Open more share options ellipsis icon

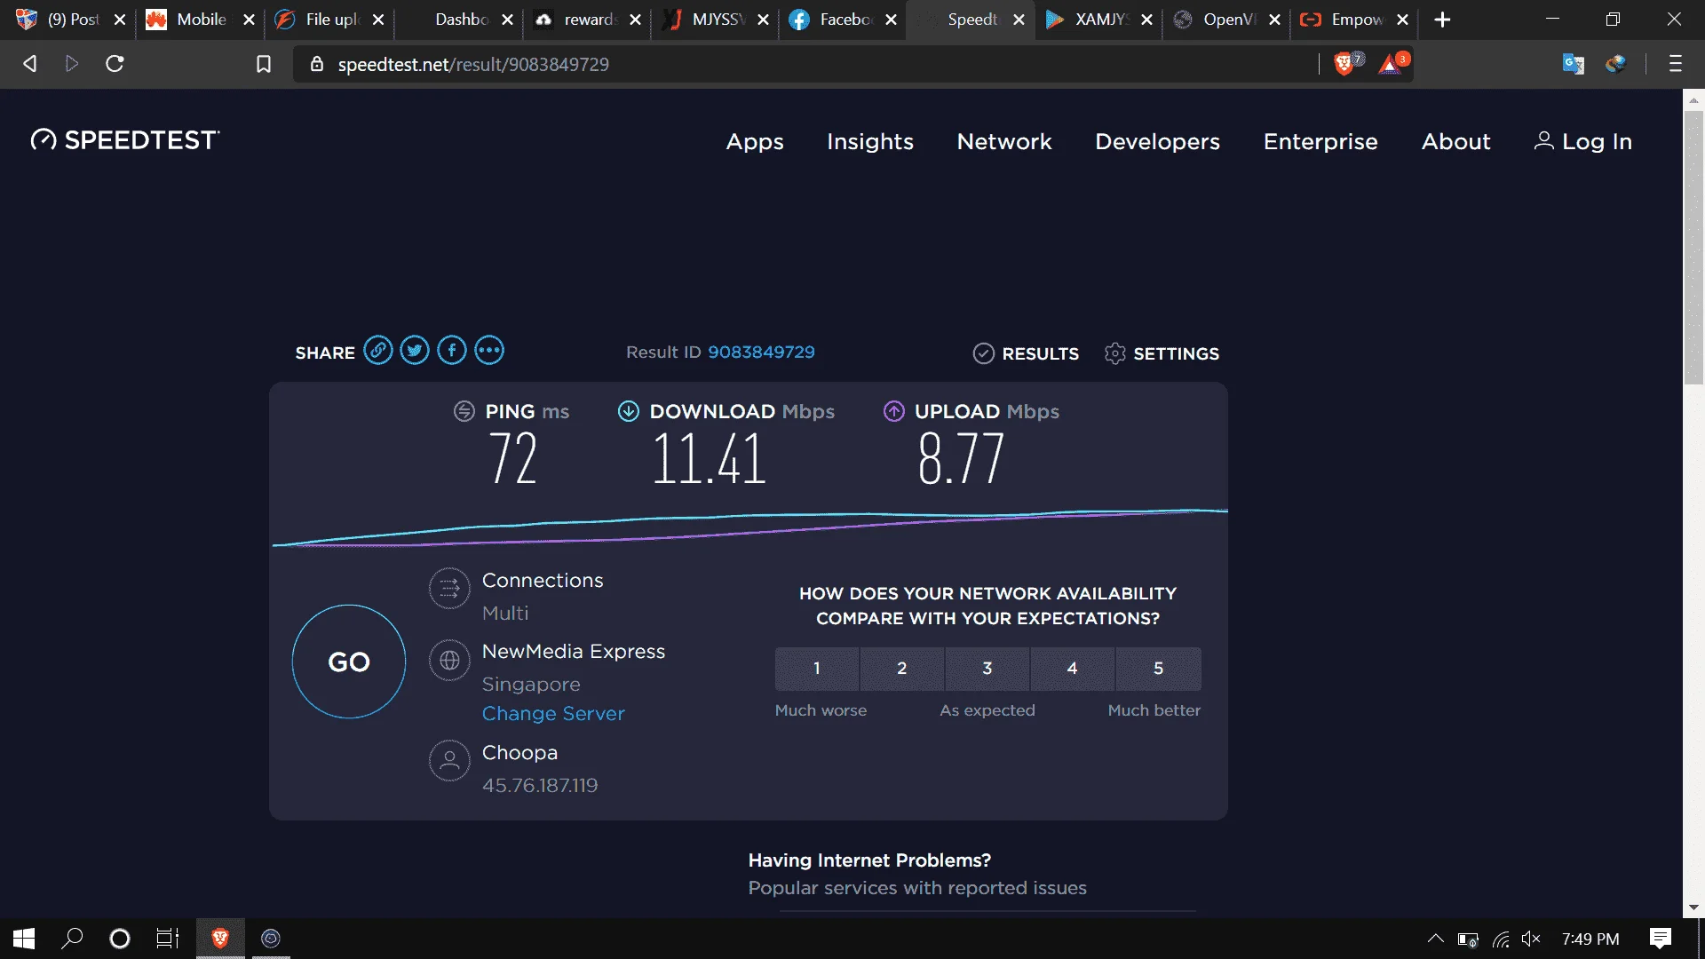pyautogui.click(x=489, y=351)
